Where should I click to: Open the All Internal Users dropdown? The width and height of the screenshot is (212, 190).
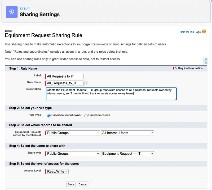(x=127, y=133)
